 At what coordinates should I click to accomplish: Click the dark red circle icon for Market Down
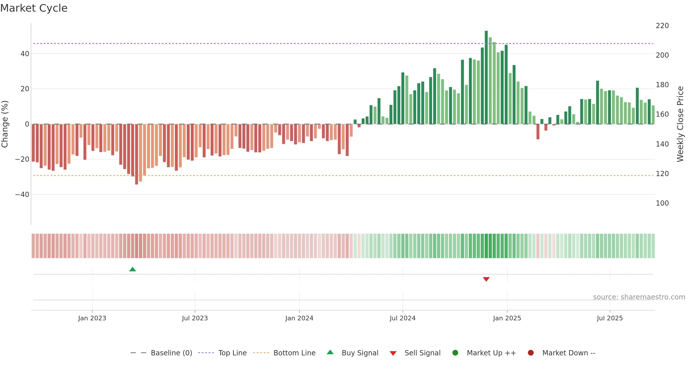tap(531, 352)
